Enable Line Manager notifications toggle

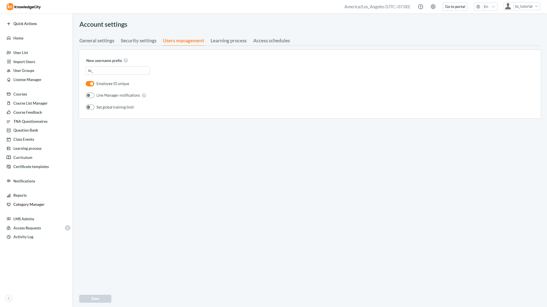(x=90, y=96)
